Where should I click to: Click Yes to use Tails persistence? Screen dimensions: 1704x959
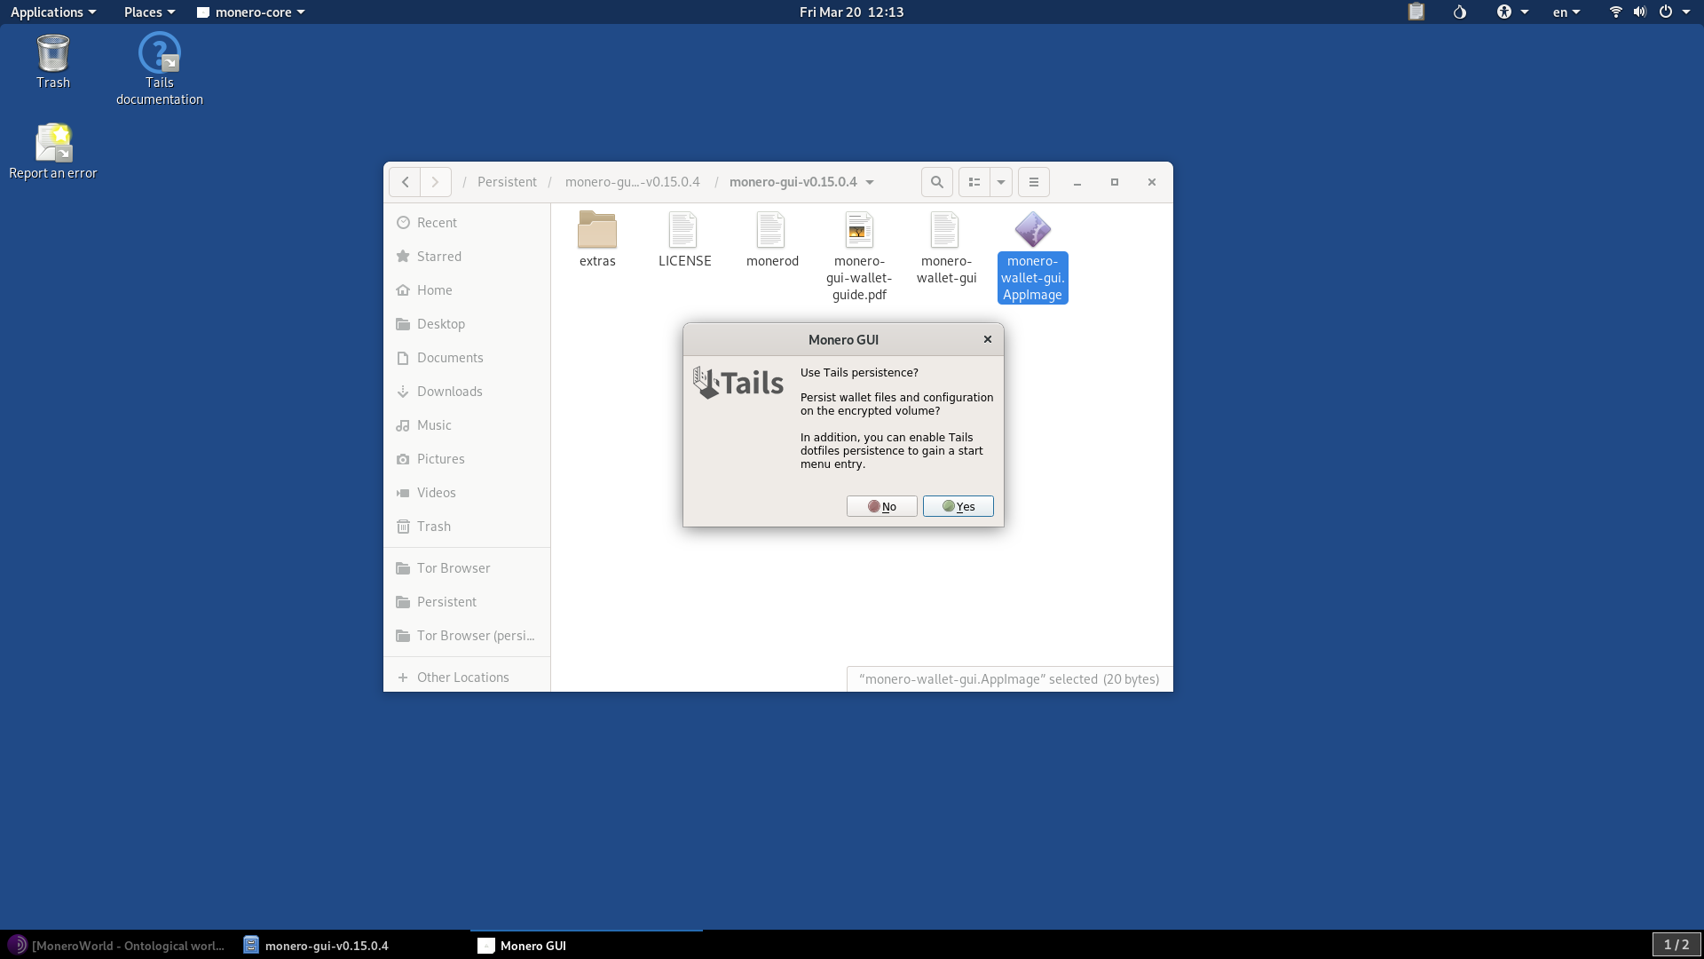pyautogui.click(x=958, y=506)
